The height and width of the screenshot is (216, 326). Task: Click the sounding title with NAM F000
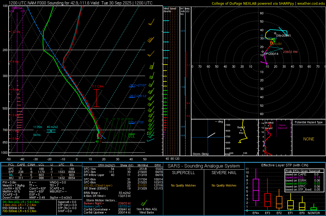[x=80, y=3]
